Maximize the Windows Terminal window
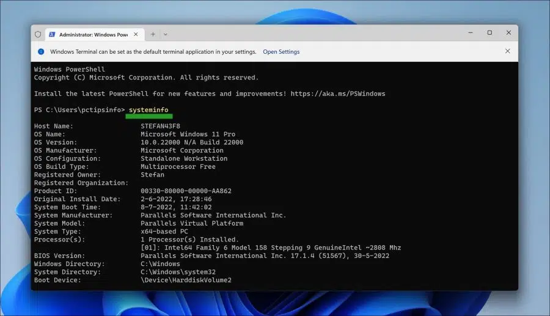This screenshot has height=316, width=550. tap(490, 32)
